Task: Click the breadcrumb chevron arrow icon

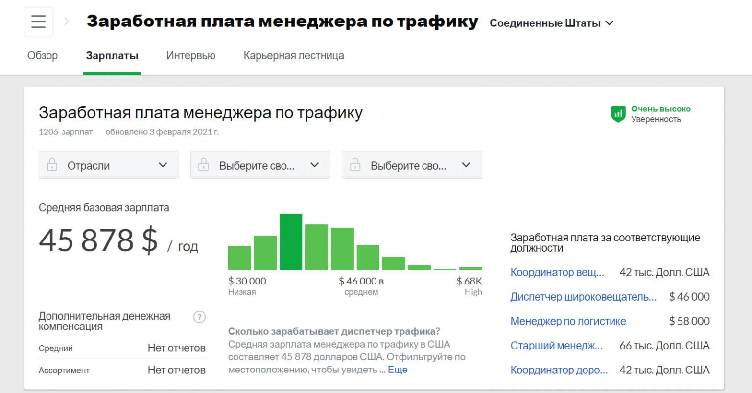Action: [x=67, y=22]
